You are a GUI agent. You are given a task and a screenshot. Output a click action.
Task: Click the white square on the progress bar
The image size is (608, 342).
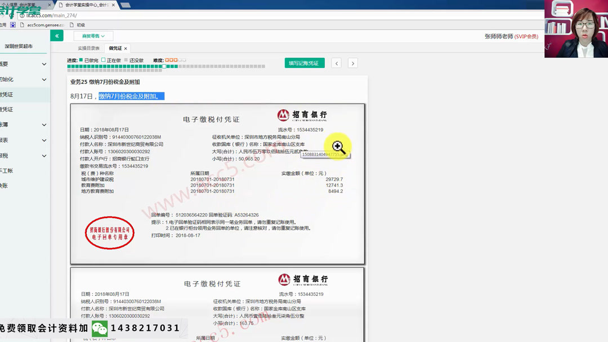coord(164,66)
